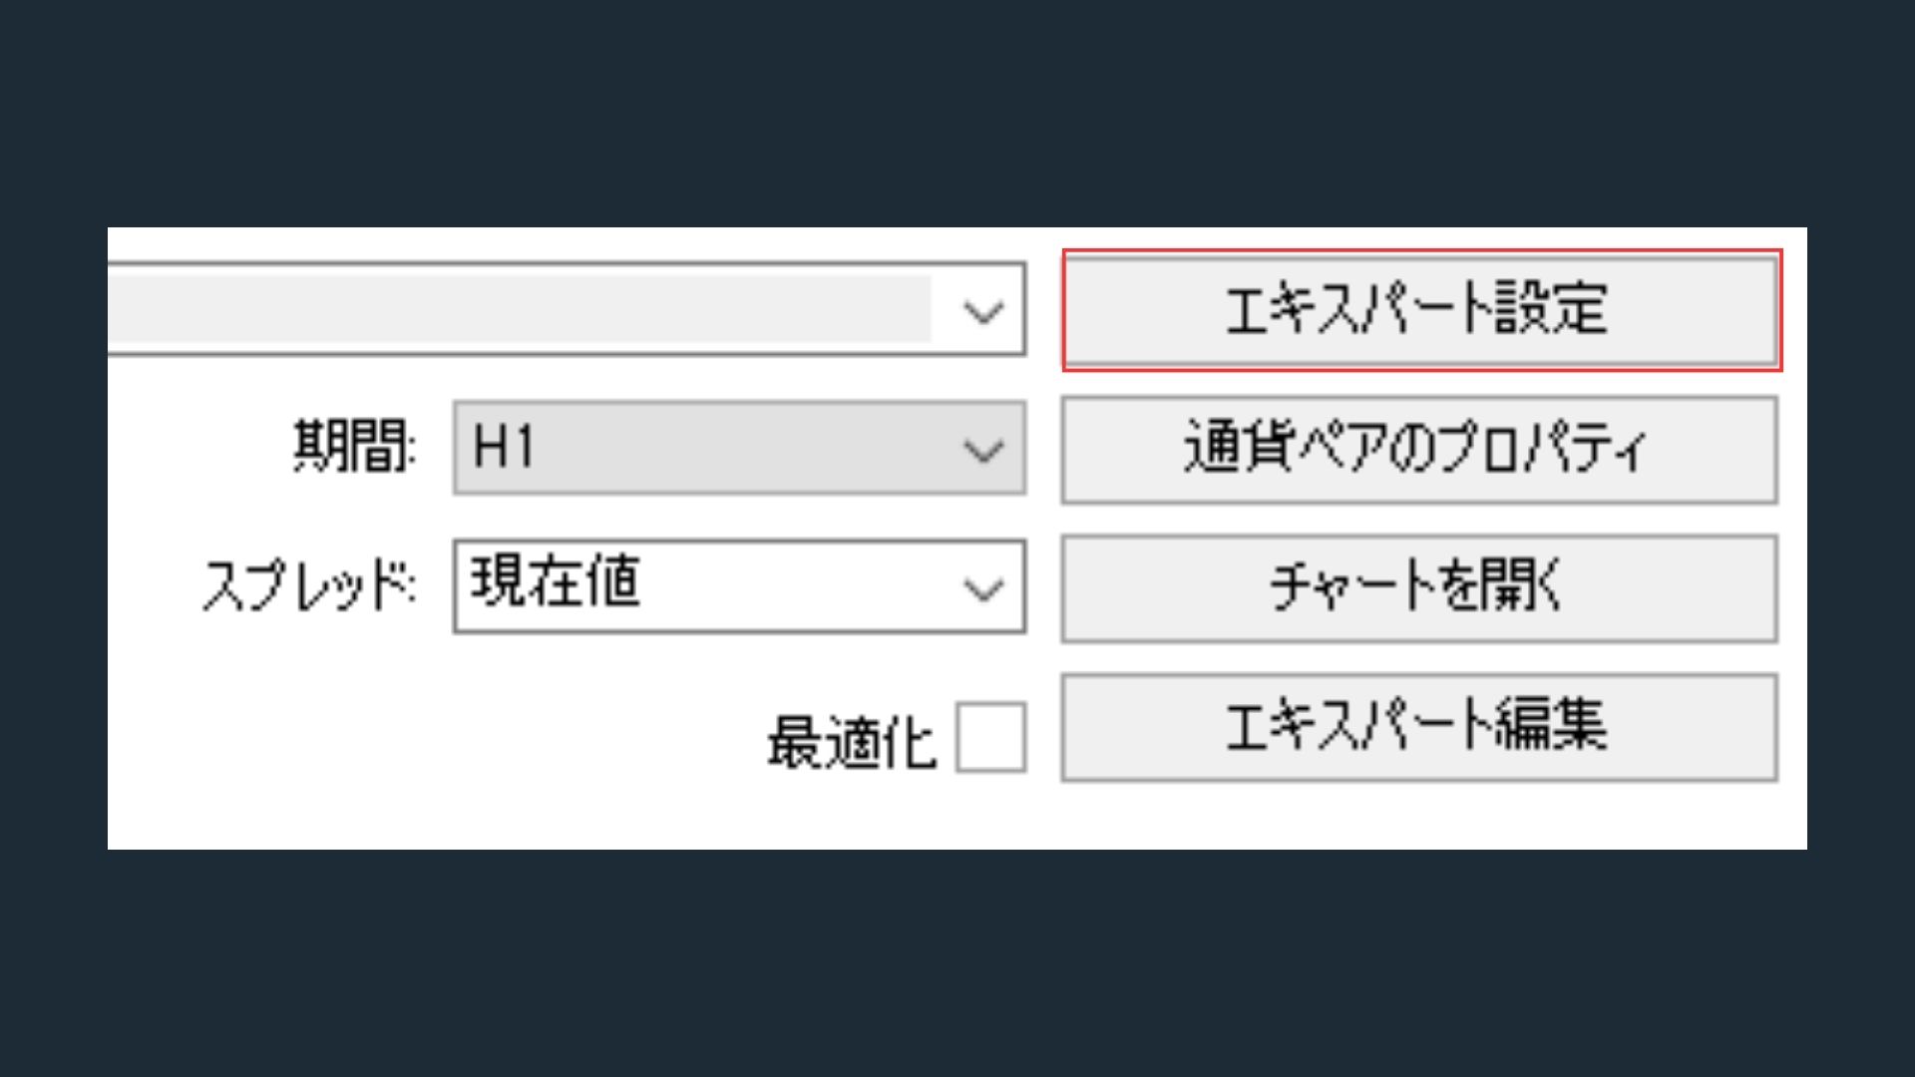Expand the 期間 dropdown arrow
The image size is (1915, 1077).
pyautogui.click(x=983, y=450)
